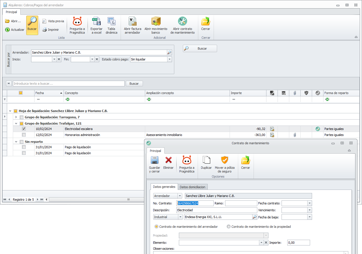Open Abrir movimiento banco
362x254 pixels.
(x=156, y=22)
